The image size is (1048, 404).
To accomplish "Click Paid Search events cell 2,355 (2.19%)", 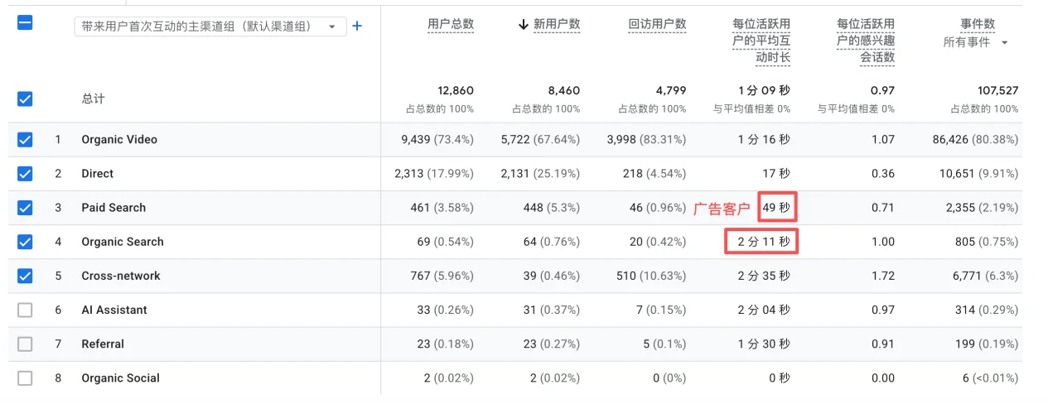I will [x=982, y=208].
